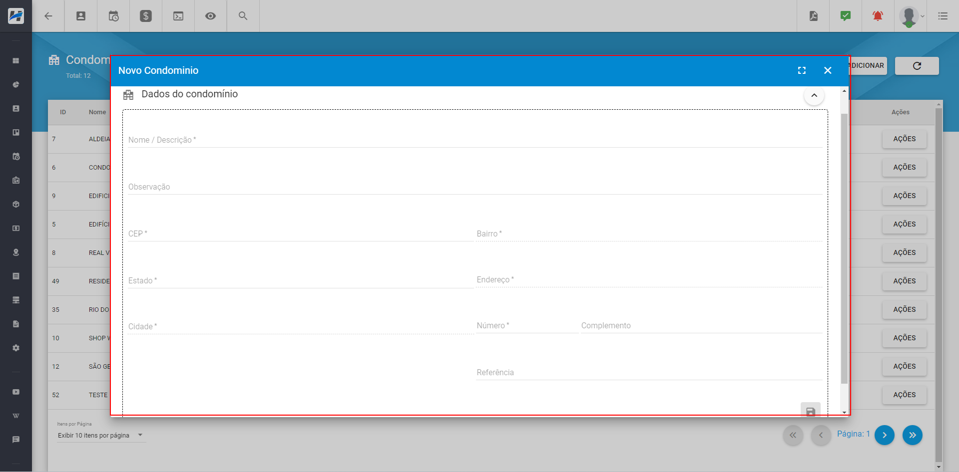The width and height of the screenshot is (959, 472).
Task: Click the Nome / Descrição field
Action: pyautogui.click(x=475, y=140)
